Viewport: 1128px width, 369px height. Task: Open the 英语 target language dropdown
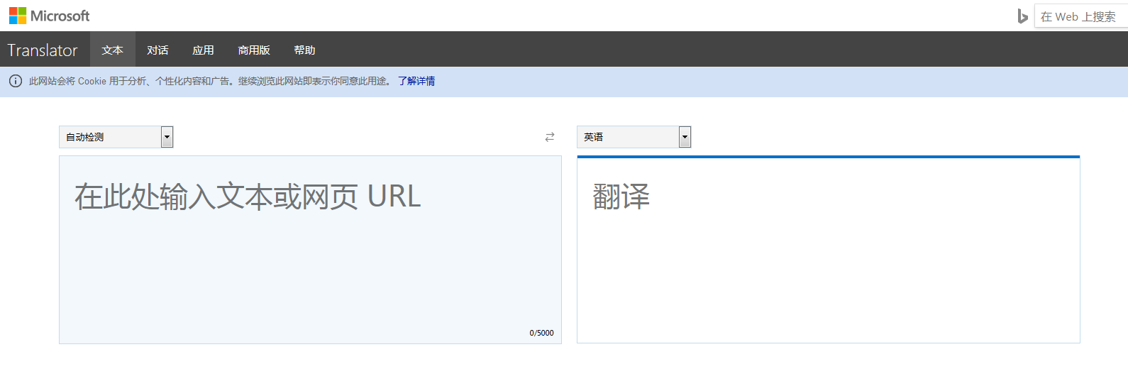[x=634, y=137]
